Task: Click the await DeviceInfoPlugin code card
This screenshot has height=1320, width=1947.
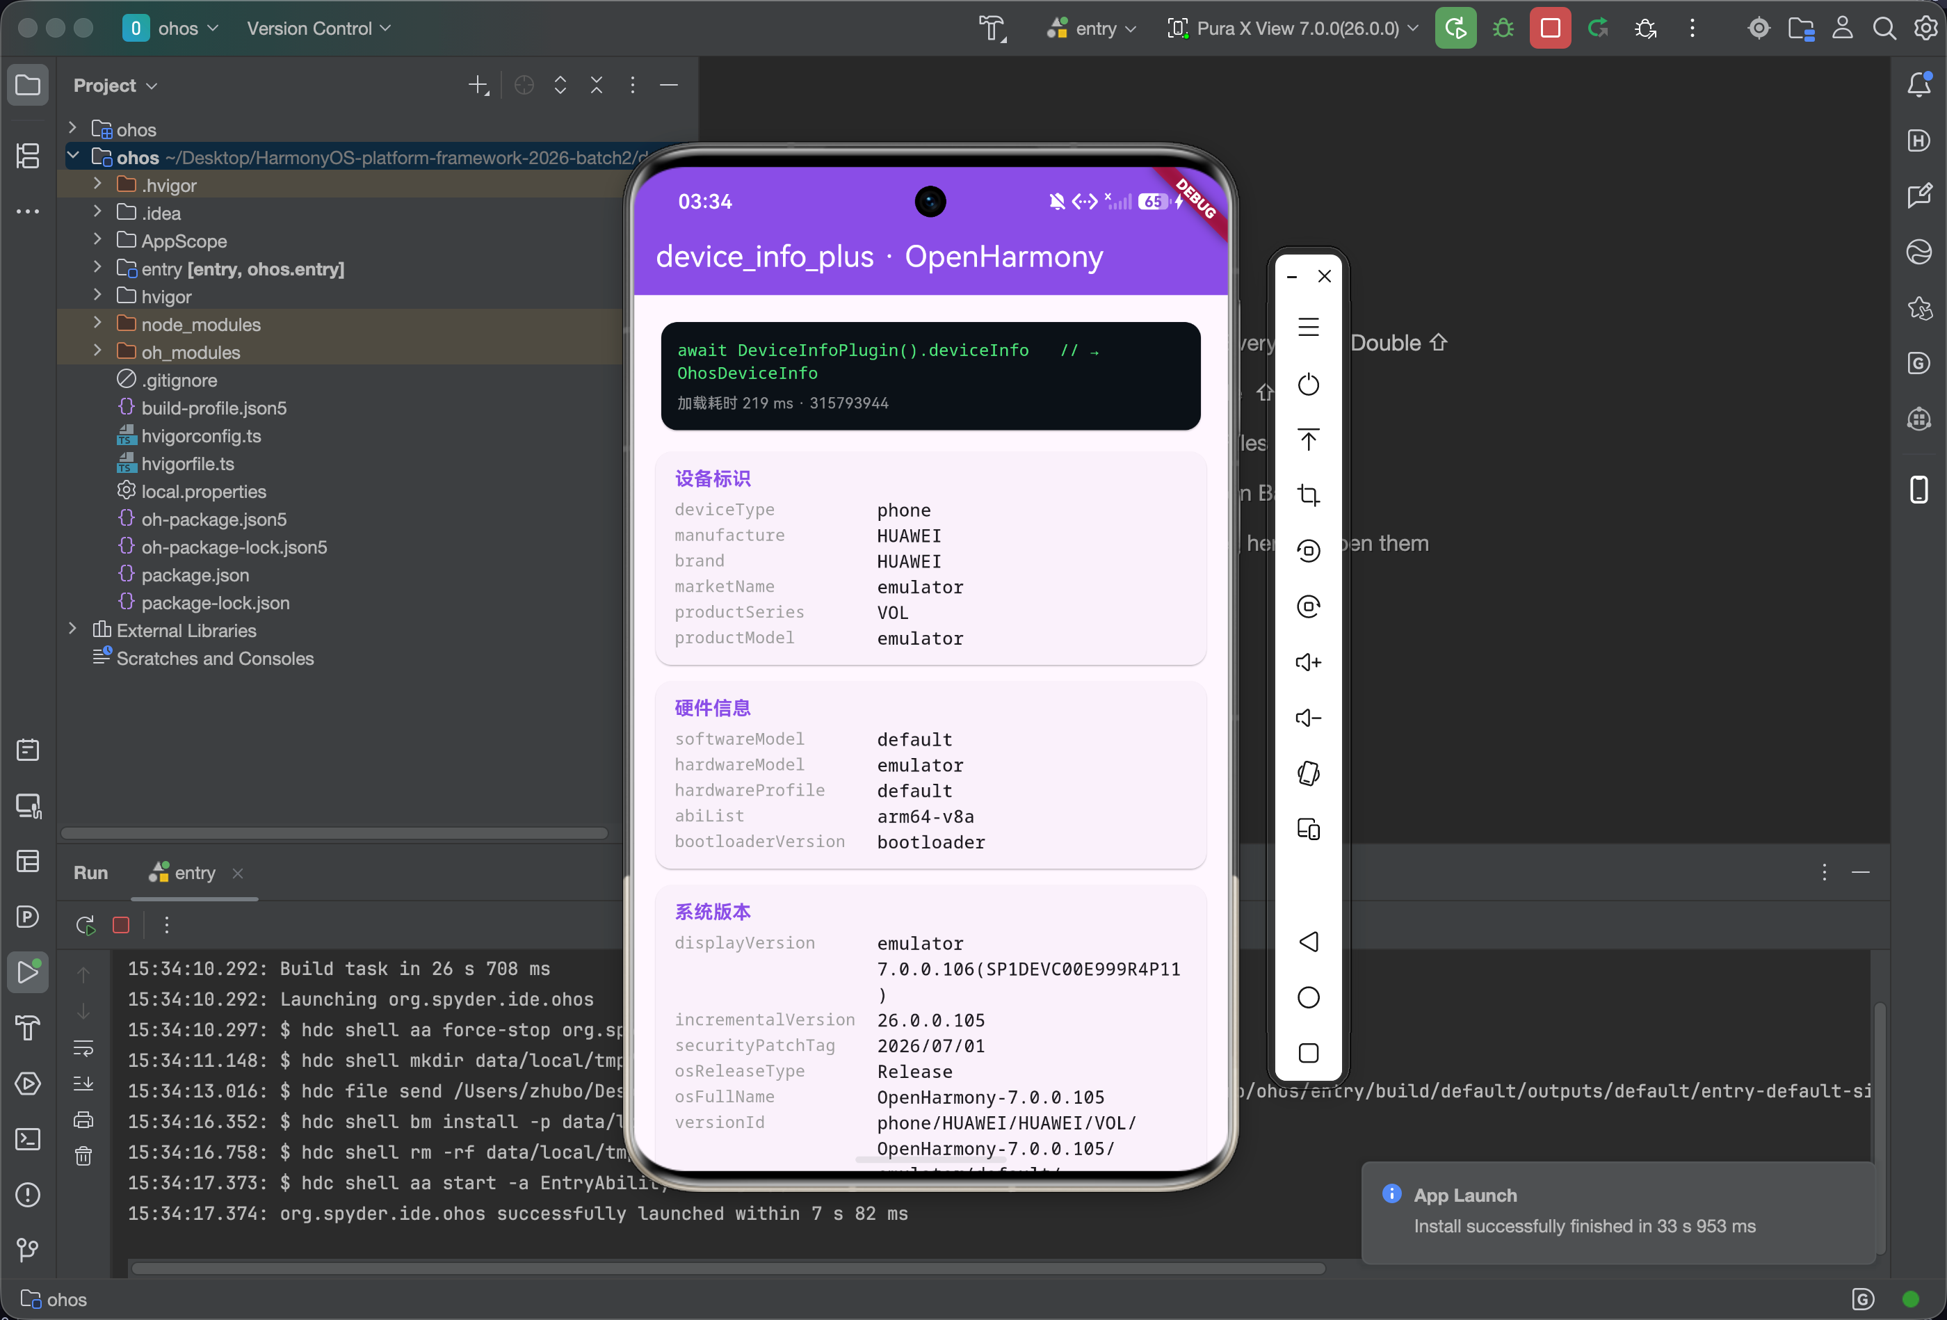Action: coord(930,376)
